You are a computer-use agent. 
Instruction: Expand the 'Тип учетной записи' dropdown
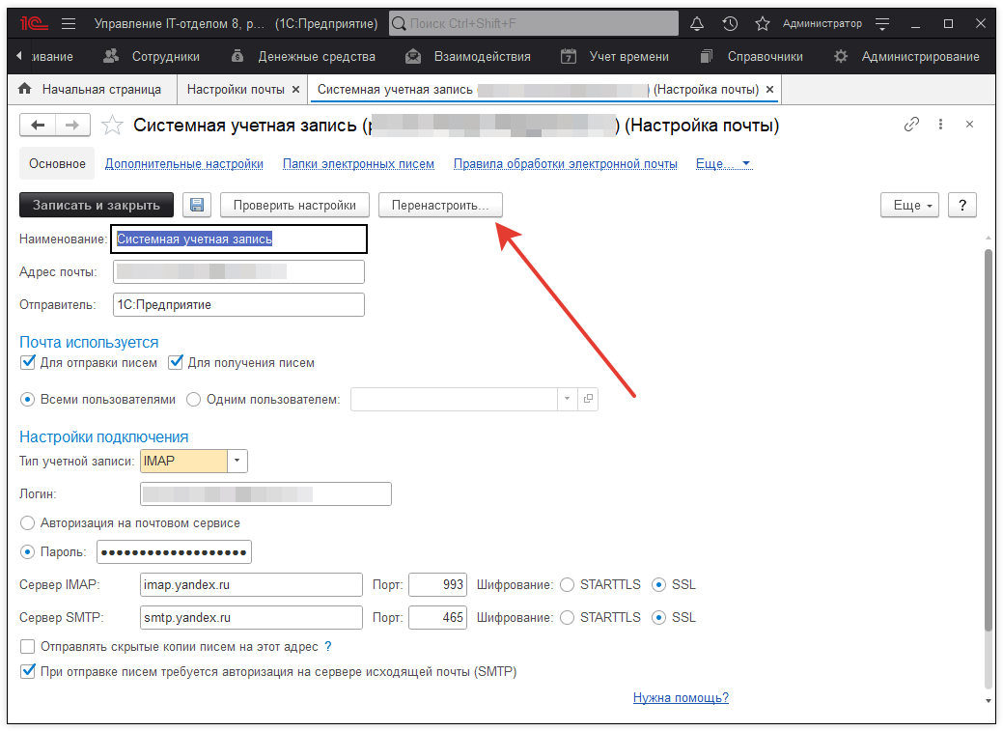237,461
